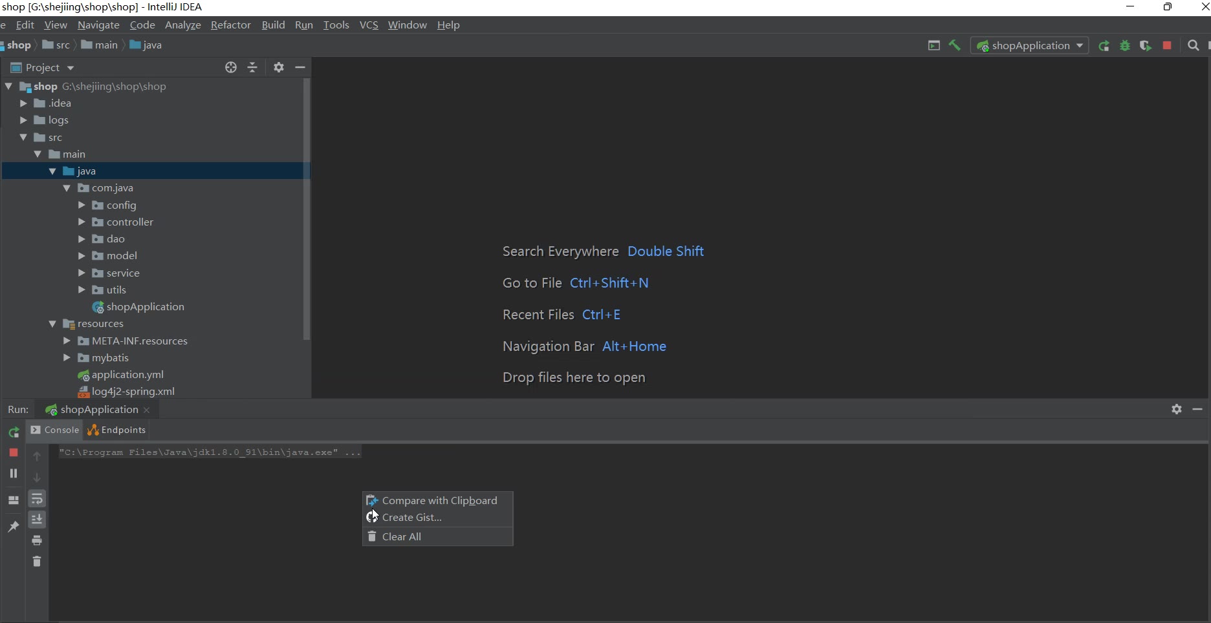The width and height of the screenshot is (1211, 623).
Task: Click the main breadcrumb in navigation bar
Action: [100, 45]
